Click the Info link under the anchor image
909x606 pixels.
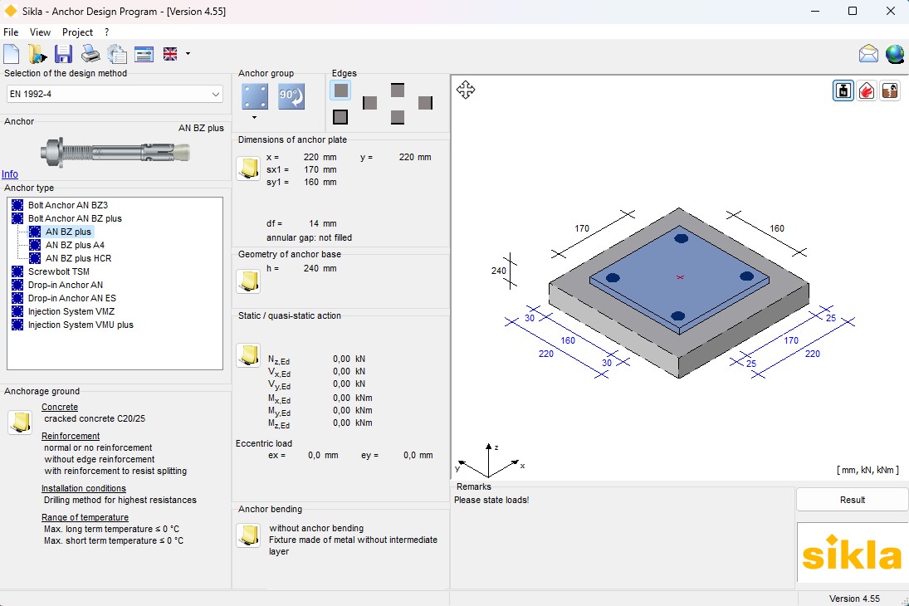(x=9, y=174)
